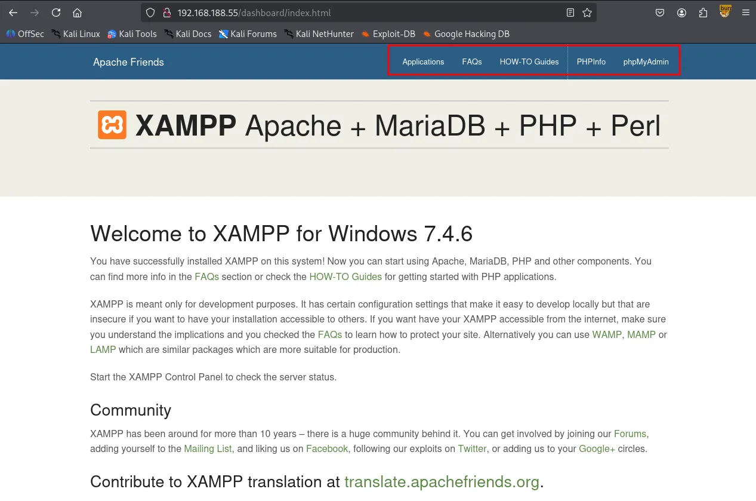Open phpMyAdmin from the top navigation

tap(646, 62)
